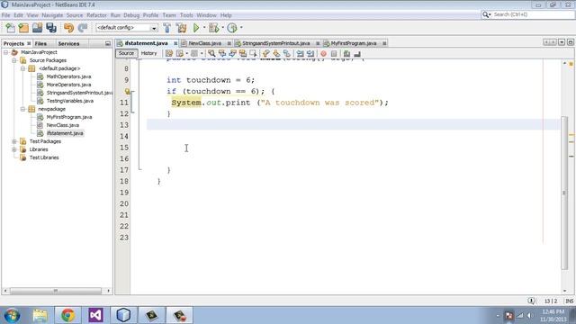
Task: Expand the Test Packages node
Action: [x=14, y=141]
